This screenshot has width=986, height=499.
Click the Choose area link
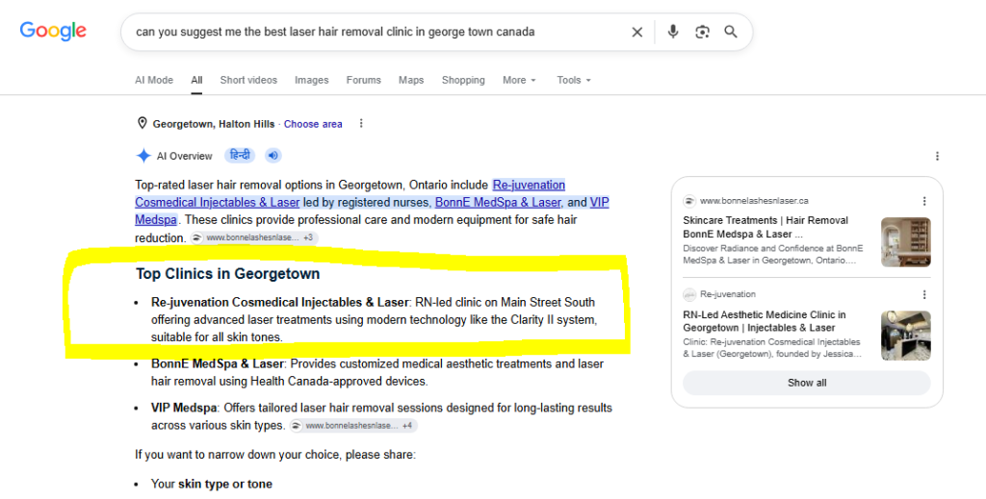tap(313, 124)
